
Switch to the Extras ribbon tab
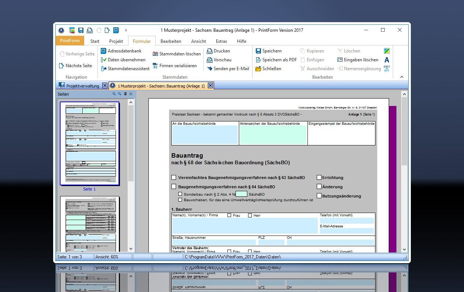tap(221, 41)
